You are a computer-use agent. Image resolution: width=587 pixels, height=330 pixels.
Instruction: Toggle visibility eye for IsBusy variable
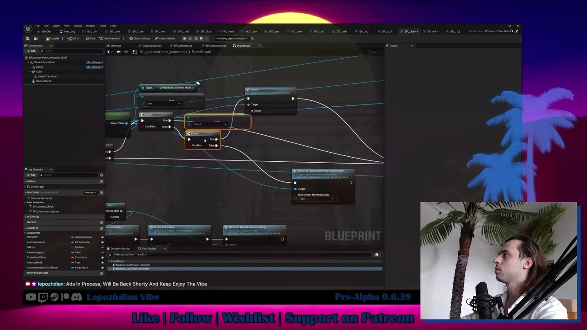[x=102, y=247]
